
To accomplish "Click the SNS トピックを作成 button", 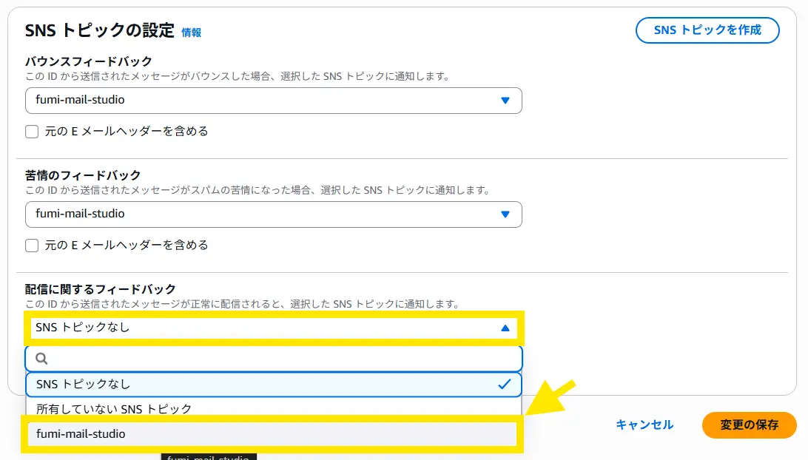I will point(707,30).
